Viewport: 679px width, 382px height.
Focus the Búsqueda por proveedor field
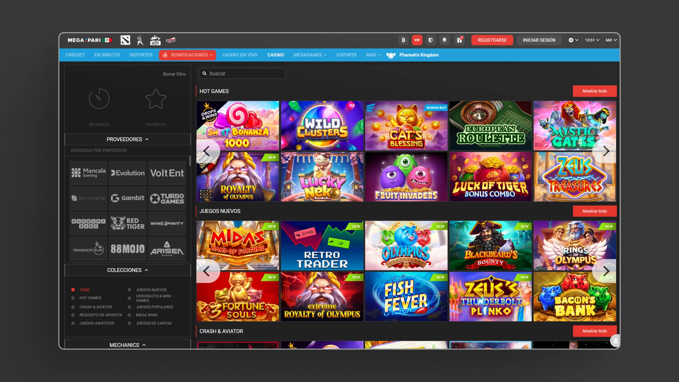[x=128, y=150]
